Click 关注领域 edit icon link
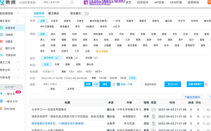Screen dimensions: 211x131 click(x=102, y=51)
